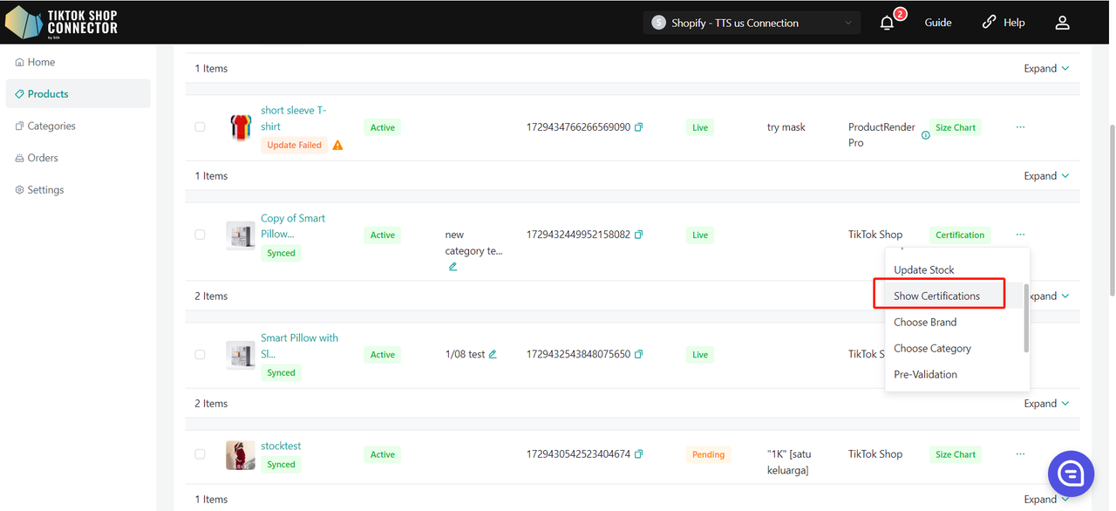Click the ProductRender Pro info icon

925,135
